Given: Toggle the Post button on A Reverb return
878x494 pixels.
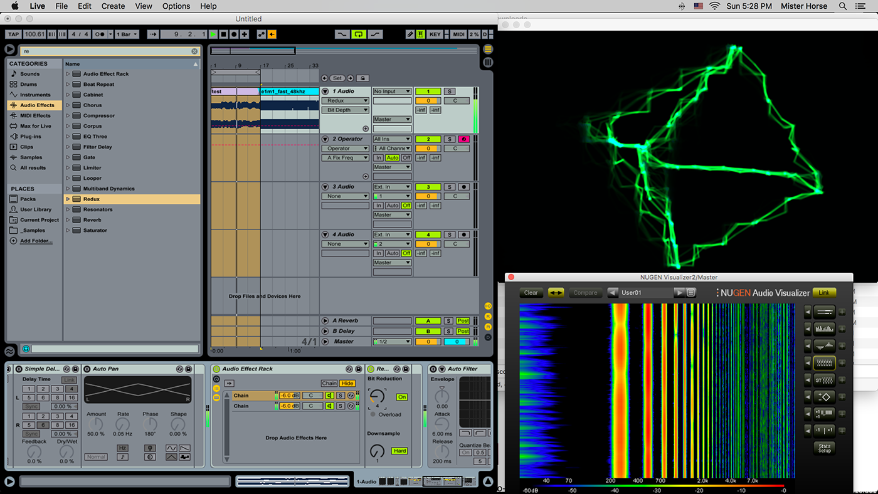Looking at the screenshot, I should pos(463,321).
